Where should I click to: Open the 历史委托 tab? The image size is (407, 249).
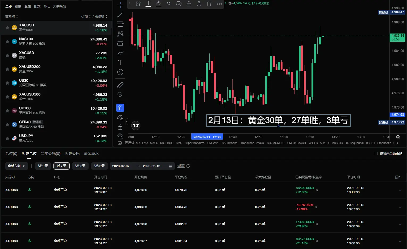[72, 153]
